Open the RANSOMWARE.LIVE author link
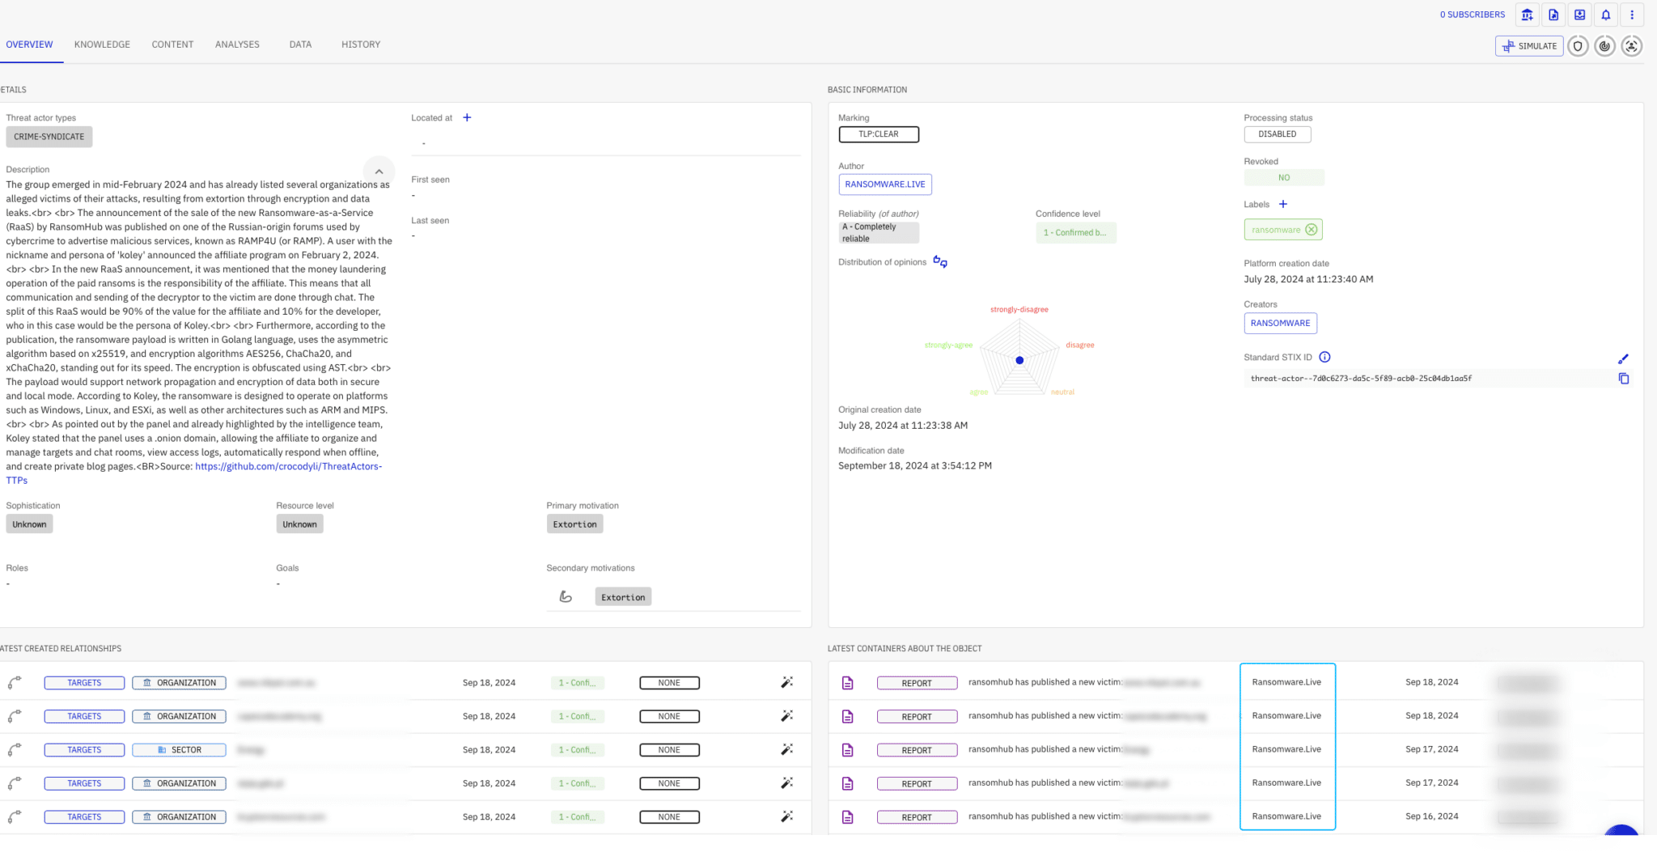Screen dimensions: 1657x852 [884, 184]
